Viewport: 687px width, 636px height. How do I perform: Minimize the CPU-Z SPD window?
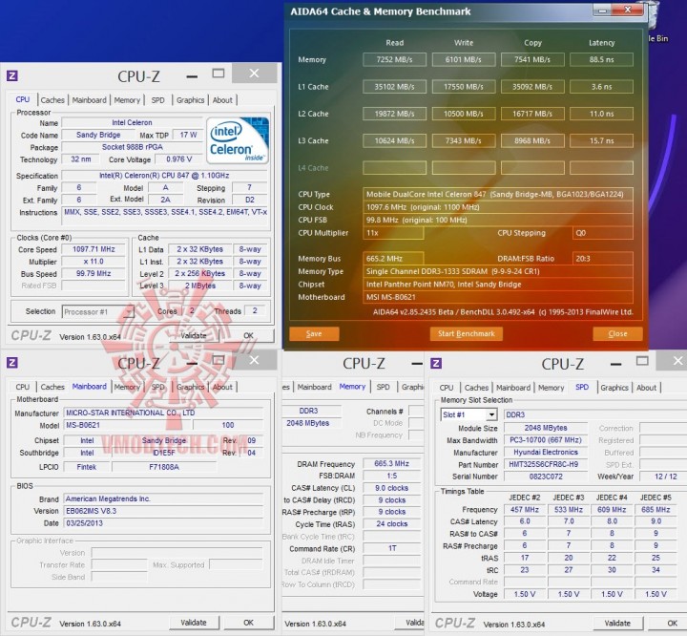pos(615,364)
